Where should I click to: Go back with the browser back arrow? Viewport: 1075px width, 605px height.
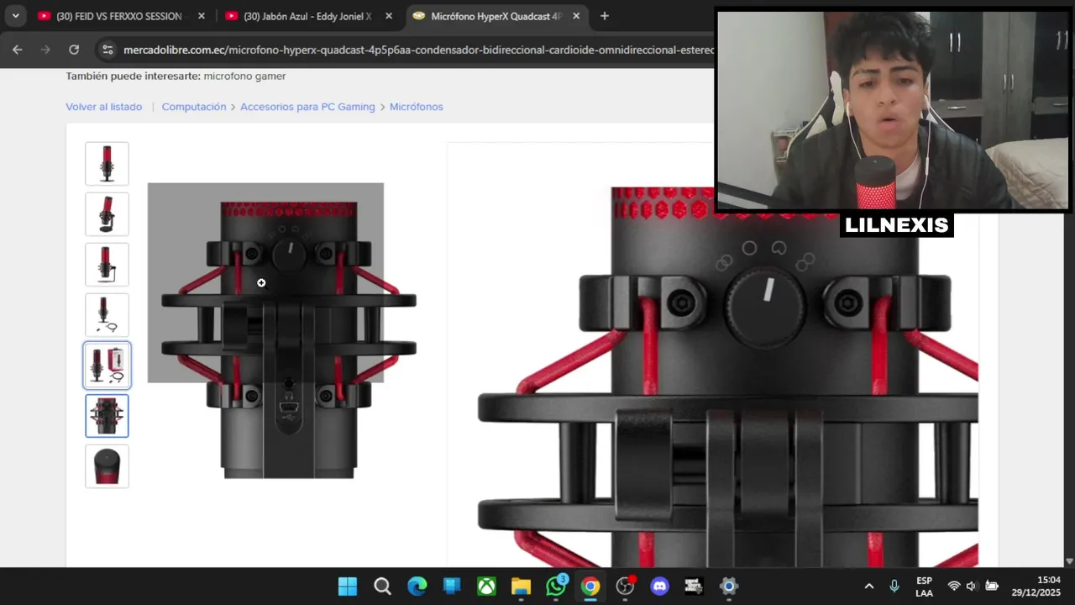click(17, 50)
